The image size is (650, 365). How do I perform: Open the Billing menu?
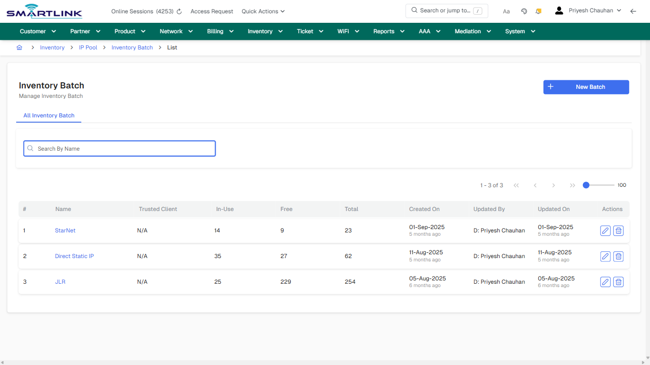[x=220, y=31]
